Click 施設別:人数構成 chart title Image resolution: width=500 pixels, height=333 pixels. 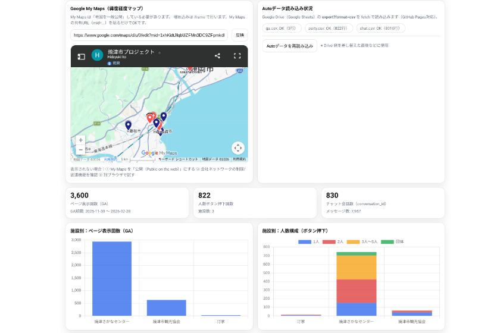[x=295, y=231]
